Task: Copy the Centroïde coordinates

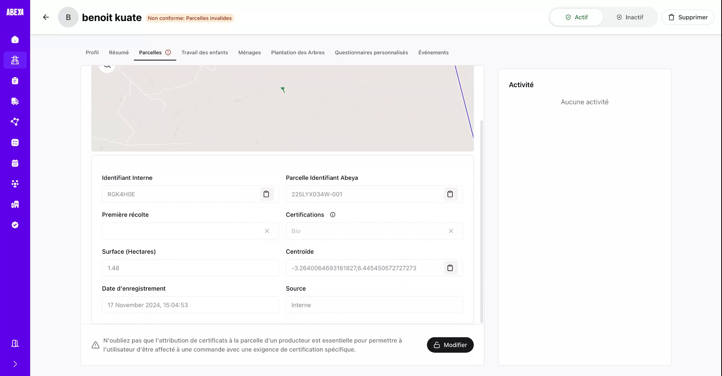Action: click(x=450, y=268)
